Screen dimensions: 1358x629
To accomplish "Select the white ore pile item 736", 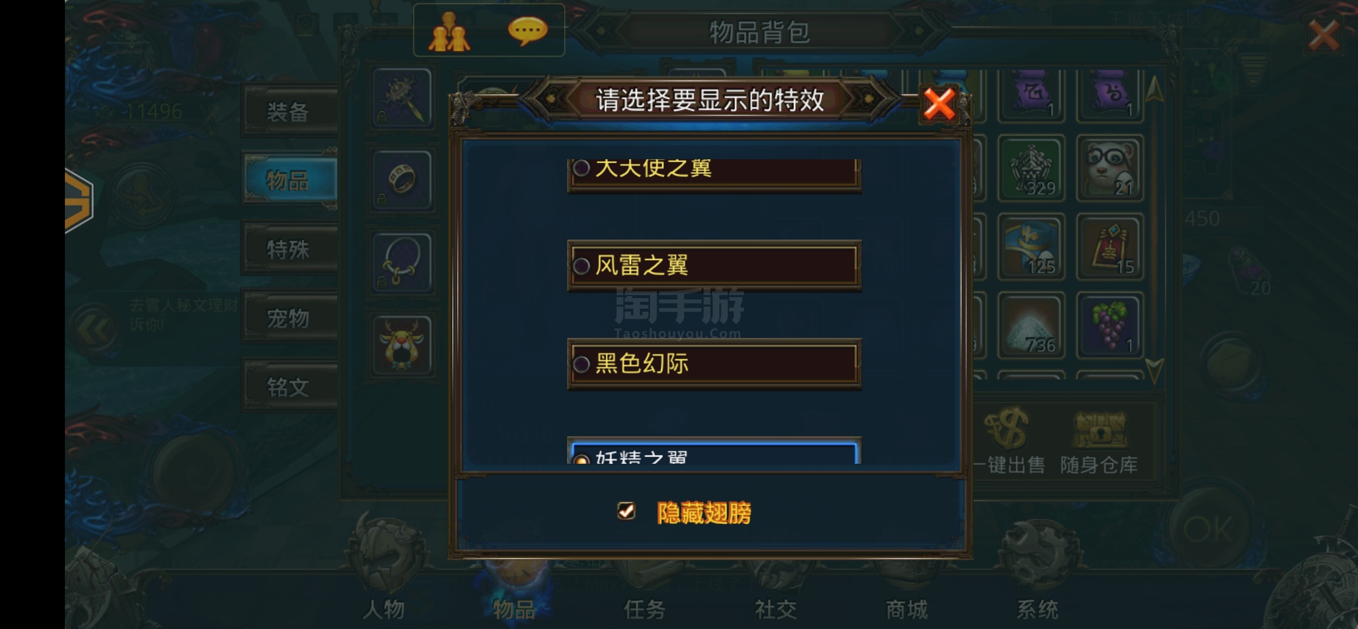I will pos(1031,325).
